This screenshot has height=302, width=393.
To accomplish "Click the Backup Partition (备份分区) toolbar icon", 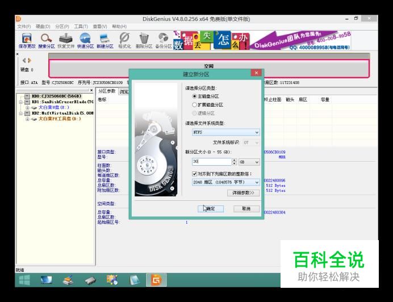I will pos(164,41).
